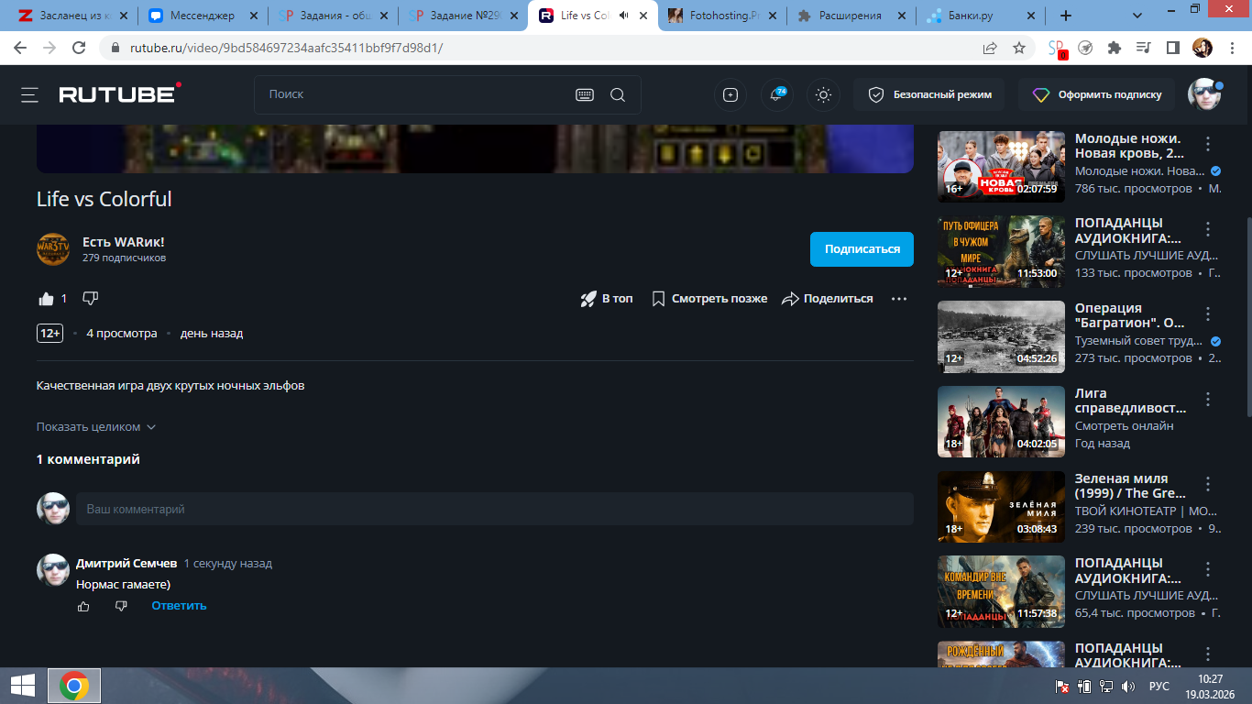Reload the page in Chrome
The width and height of the screenshot is (1252, 704).
pos(80,48)
